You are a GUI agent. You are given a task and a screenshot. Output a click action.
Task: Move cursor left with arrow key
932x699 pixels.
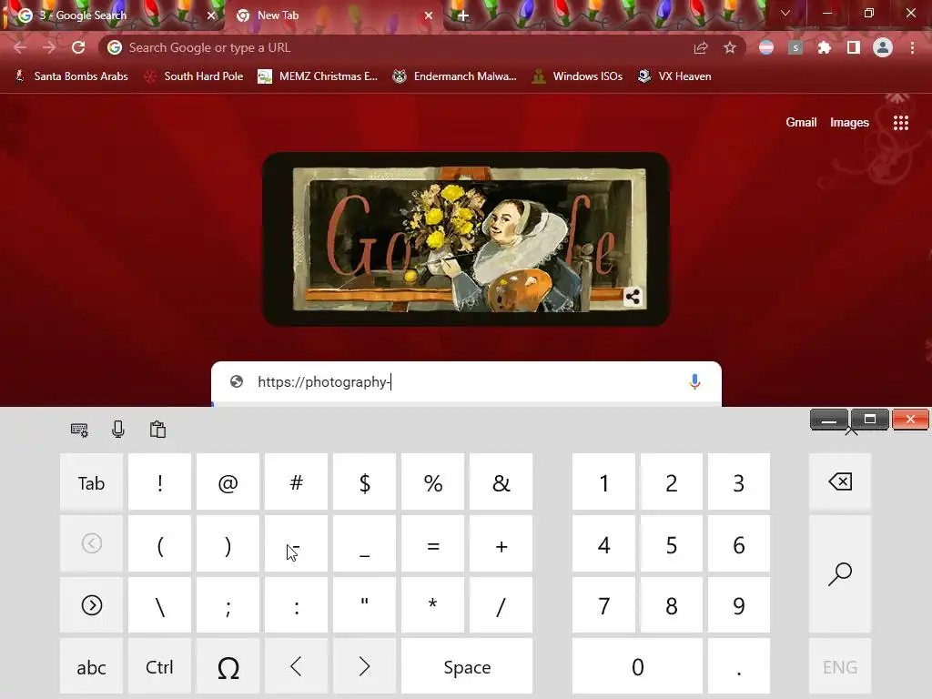[x=296, y=667]
